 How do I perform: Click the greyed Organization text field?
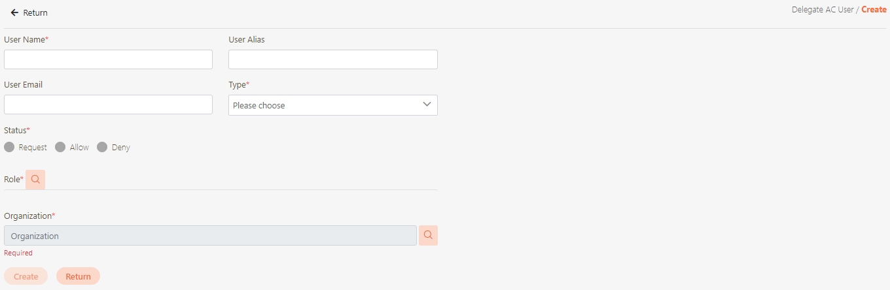tap(210, 236)
